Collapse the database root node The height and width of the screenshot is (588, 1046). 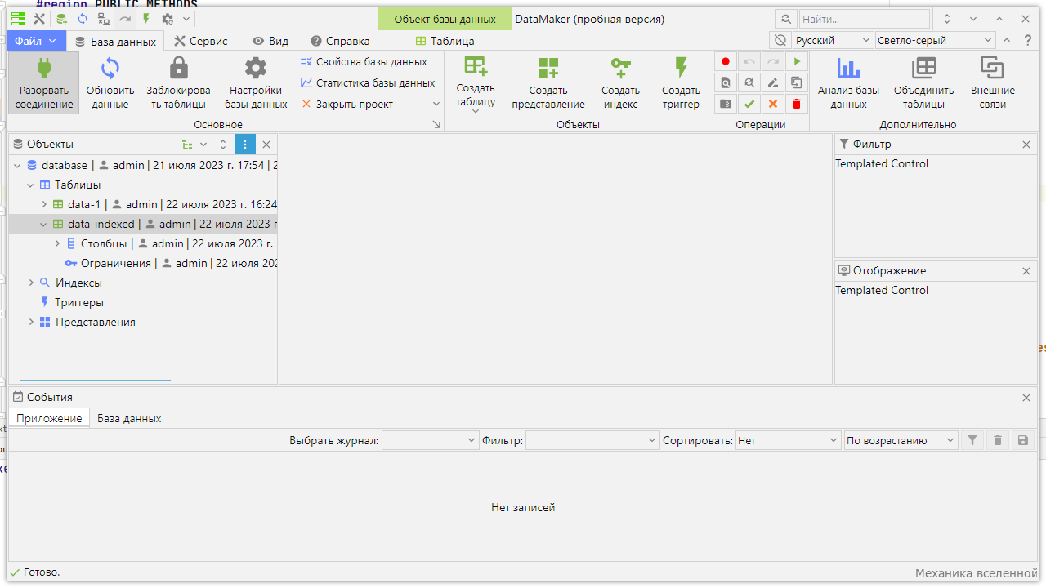[x=17, y=166]
